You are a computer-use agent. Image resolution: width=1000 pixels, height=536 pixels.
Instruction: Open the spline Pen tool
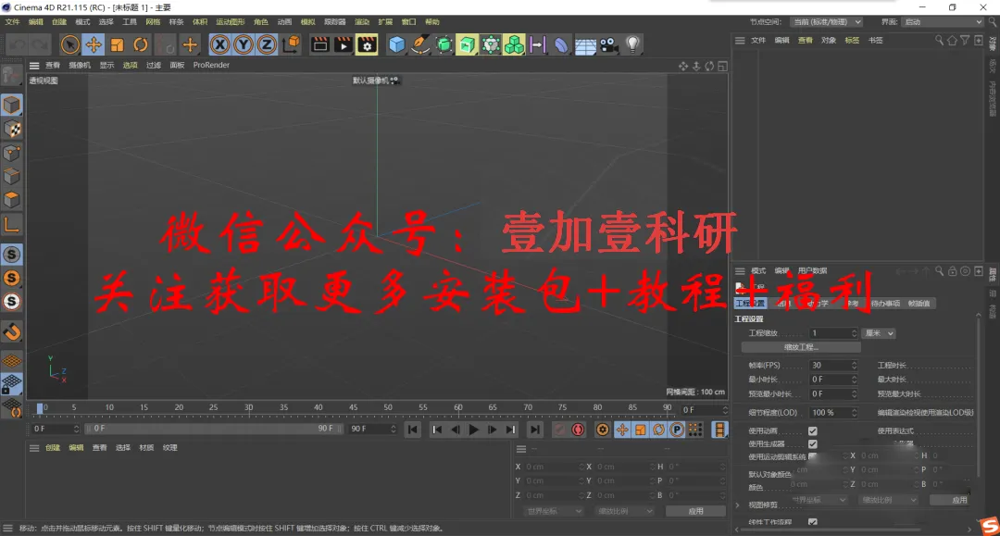click(x=420, y=44)
